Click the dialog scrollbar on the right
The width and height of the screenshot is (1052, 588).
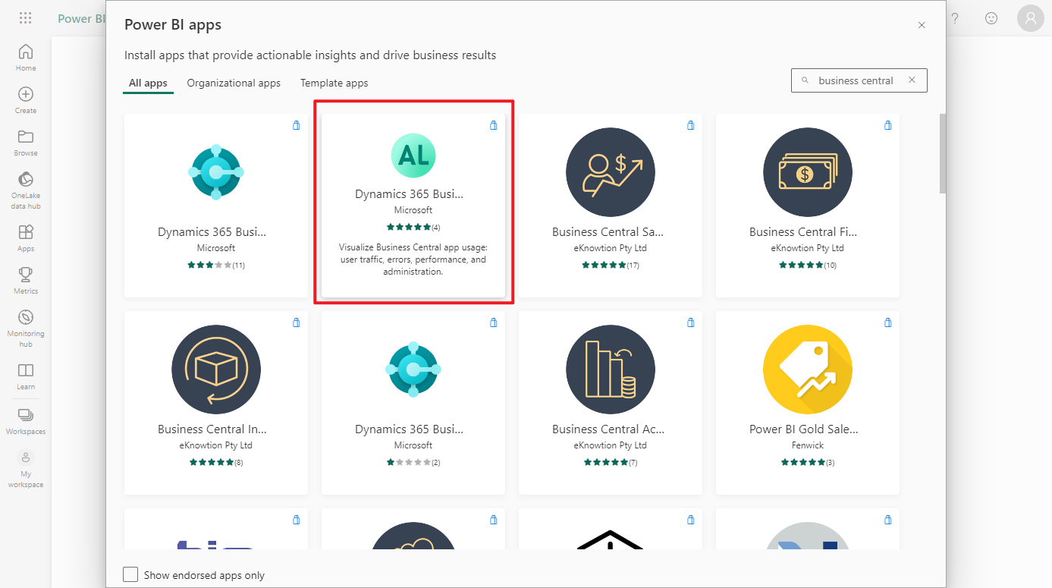coord(942,152)
